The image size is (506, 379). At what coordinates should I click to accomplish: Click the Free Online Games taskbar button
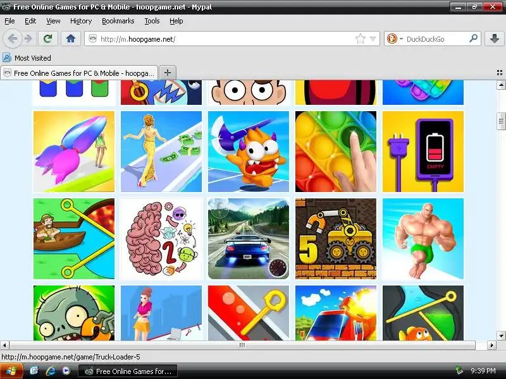128,371
